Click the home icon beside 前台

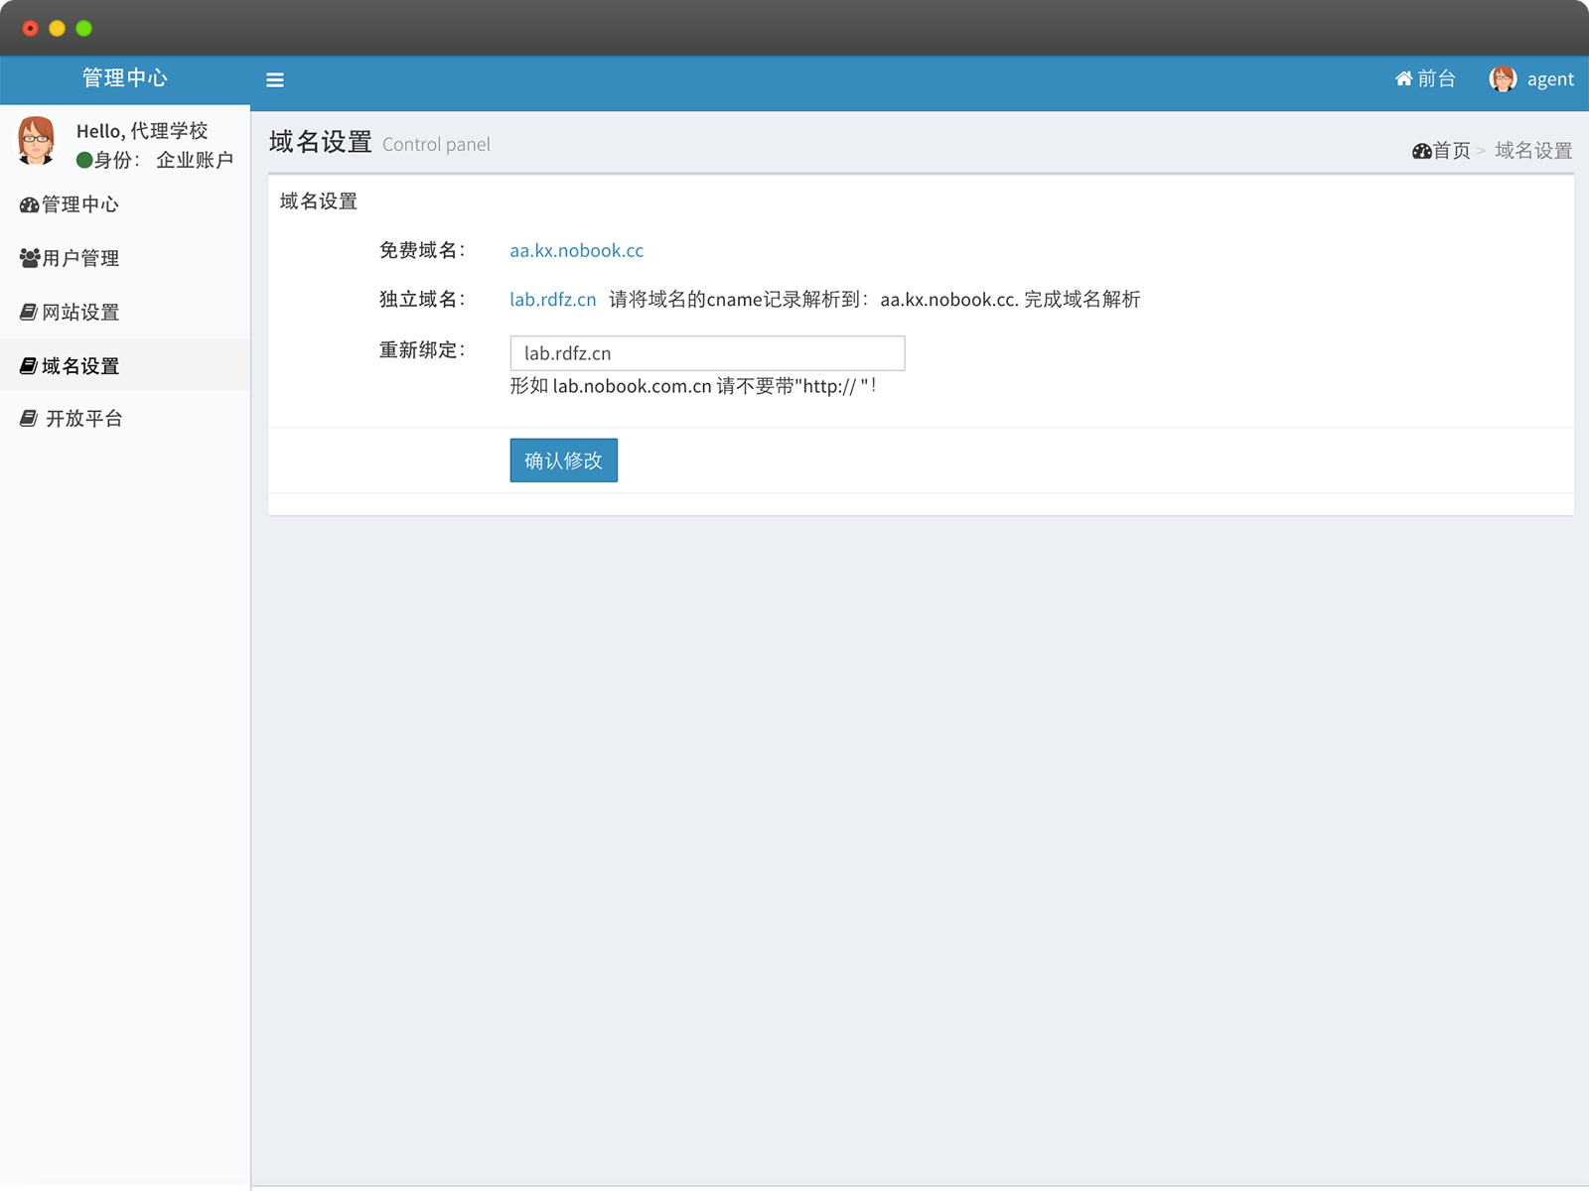(x=1403, y=78)
